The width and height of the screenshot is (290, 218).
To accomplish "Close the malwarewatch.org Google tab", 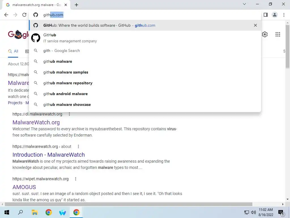I will [x=66, y=5].
